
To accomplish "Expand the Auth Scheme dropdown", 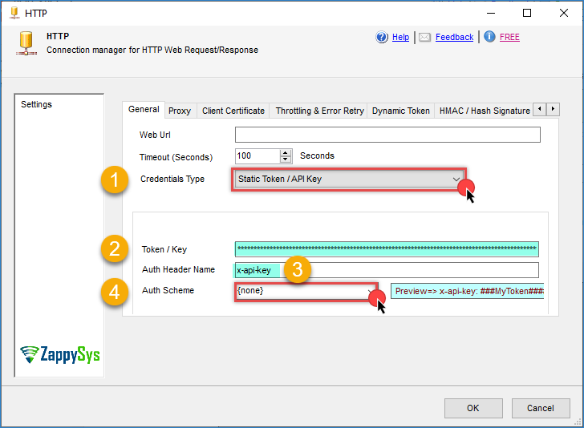I will coord(370,291).
